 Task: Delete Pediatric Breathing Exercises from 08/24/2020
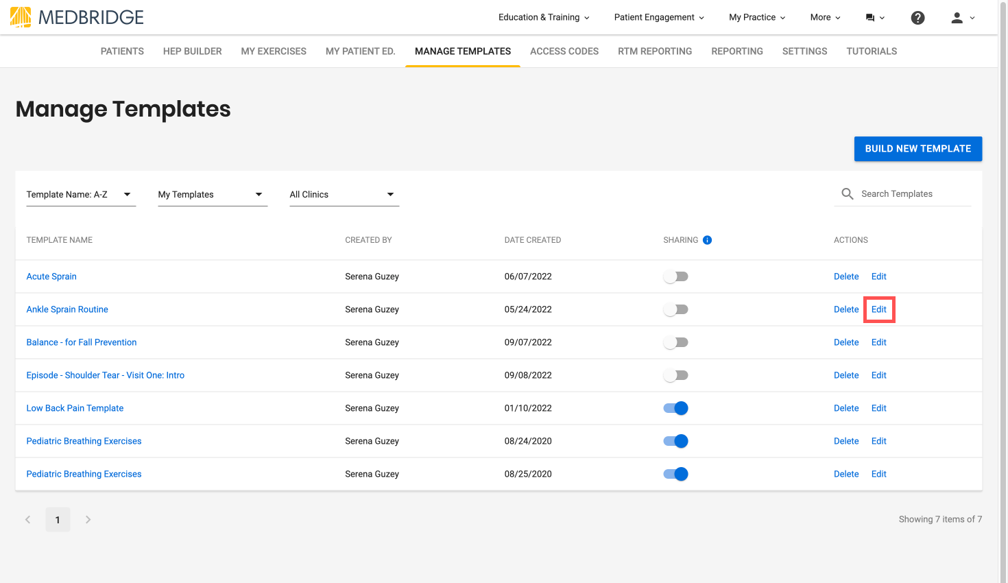[x=846, y=441]
